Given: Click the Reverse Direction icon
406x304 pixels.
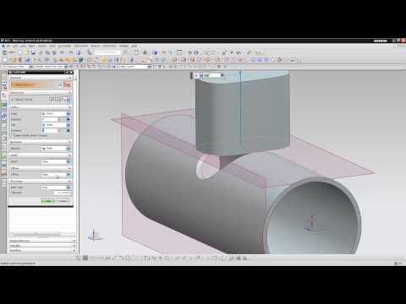Looking at the screenshot, I should coord(52,100).
